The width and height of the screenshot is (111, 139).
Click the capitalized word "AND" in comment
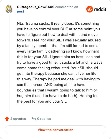49,85
